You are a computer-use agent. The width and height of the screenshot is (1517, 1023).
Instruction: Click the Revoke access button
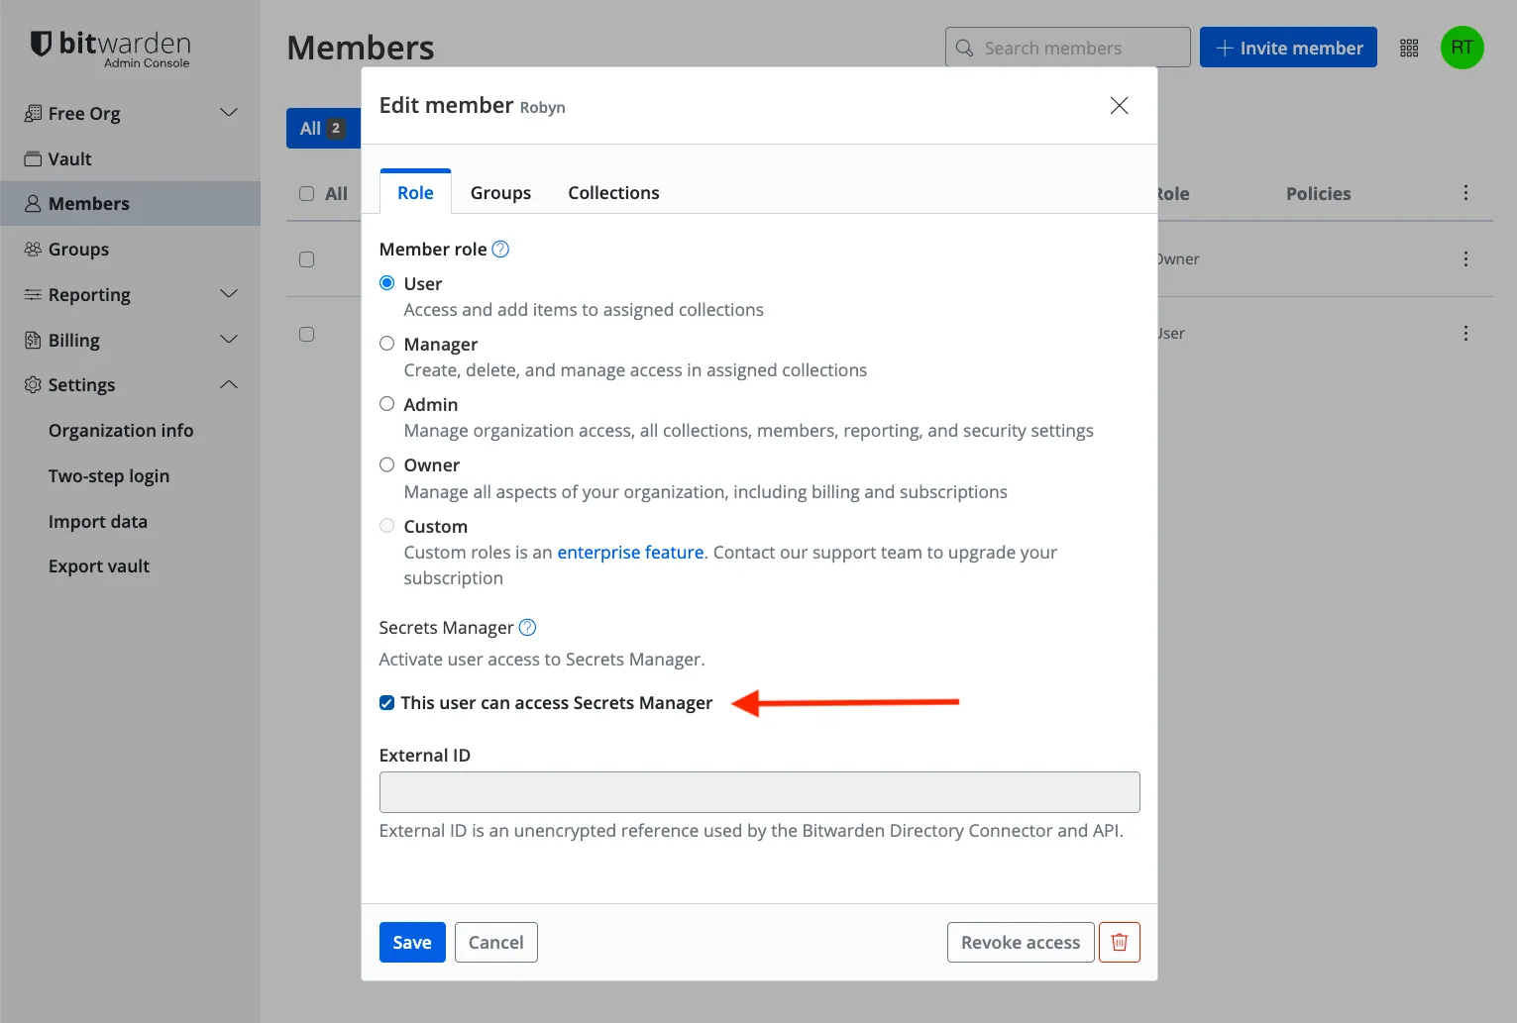click(x=1020, y=942)
